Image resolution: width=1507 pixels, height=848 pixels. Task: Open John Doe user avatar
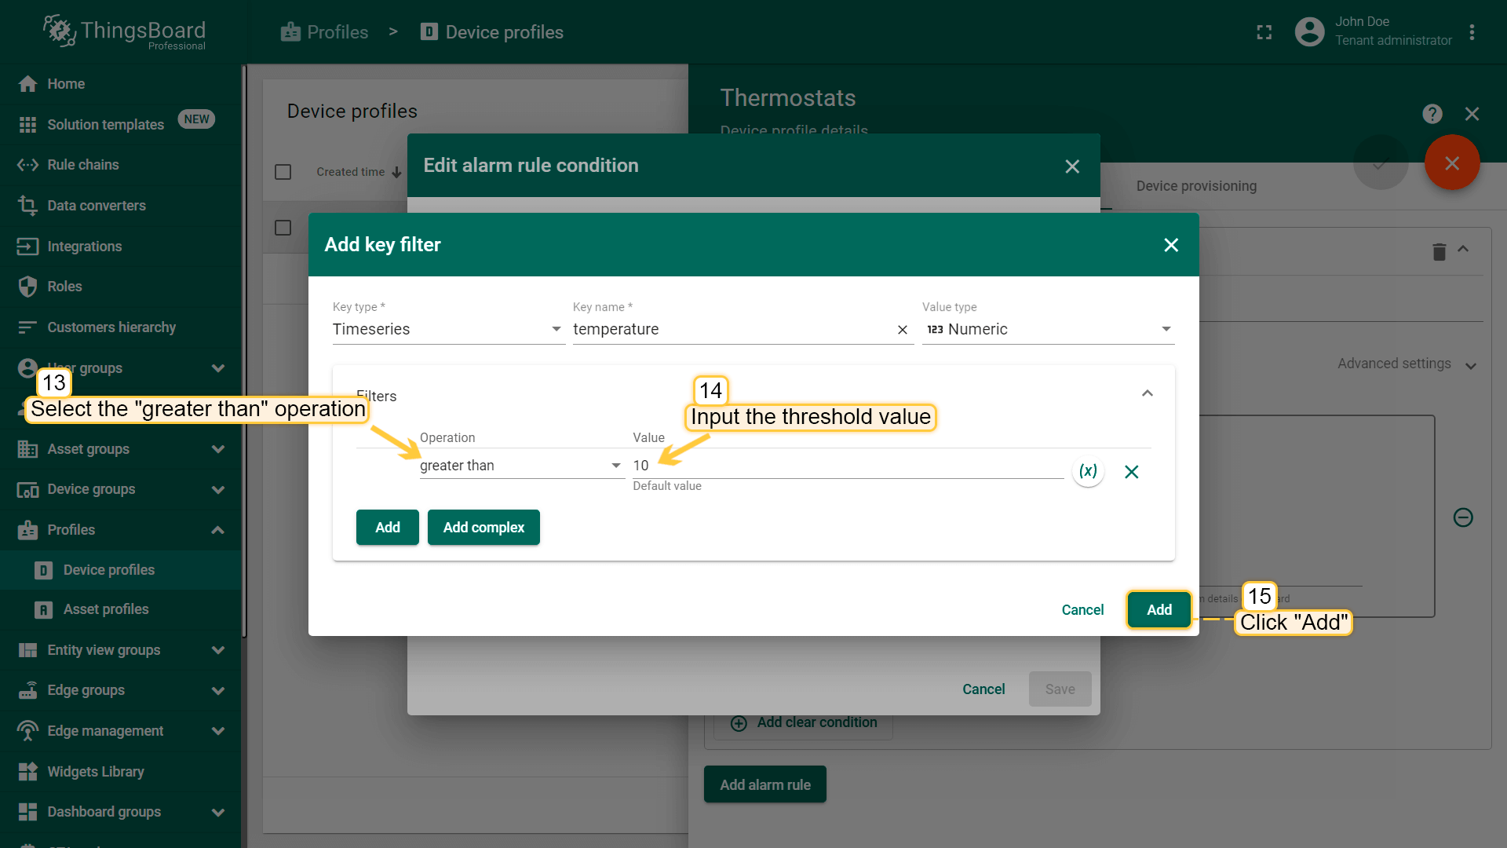1309,32
